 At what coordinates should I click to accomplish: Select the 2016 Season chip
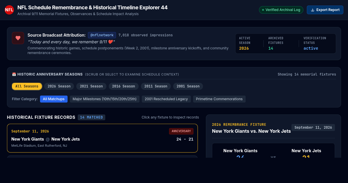pyautogui.click(x=124, y=86)
